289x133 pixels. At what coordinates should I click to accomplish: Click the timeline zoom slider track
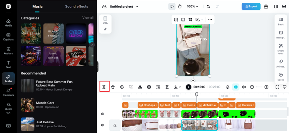pos(259,87)
